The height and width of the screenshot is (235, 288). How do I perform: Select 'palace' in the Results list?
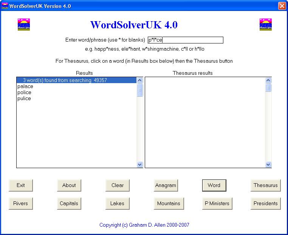[x=25, y=87]
